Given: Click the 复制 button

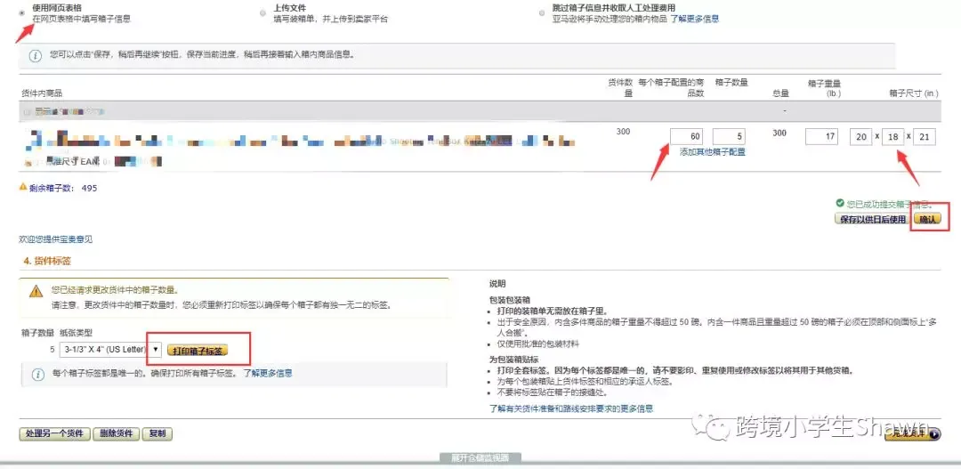Looking at the screenshot, I should (157, 433).
